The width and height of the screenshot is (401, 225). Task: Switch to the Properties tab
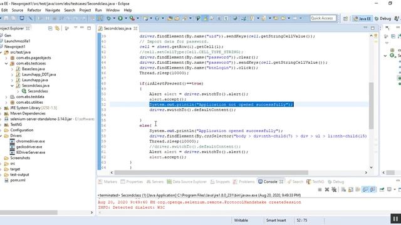132,182
